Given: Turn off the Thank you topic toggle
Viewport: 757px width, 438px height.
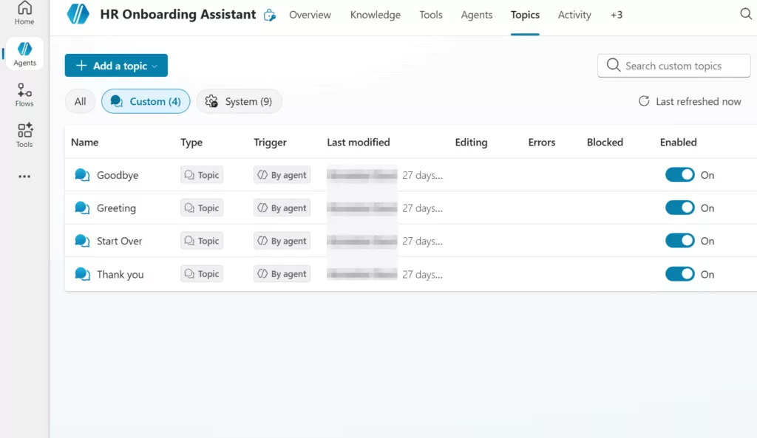Looking at the screenshot, I should pos(680,274).
